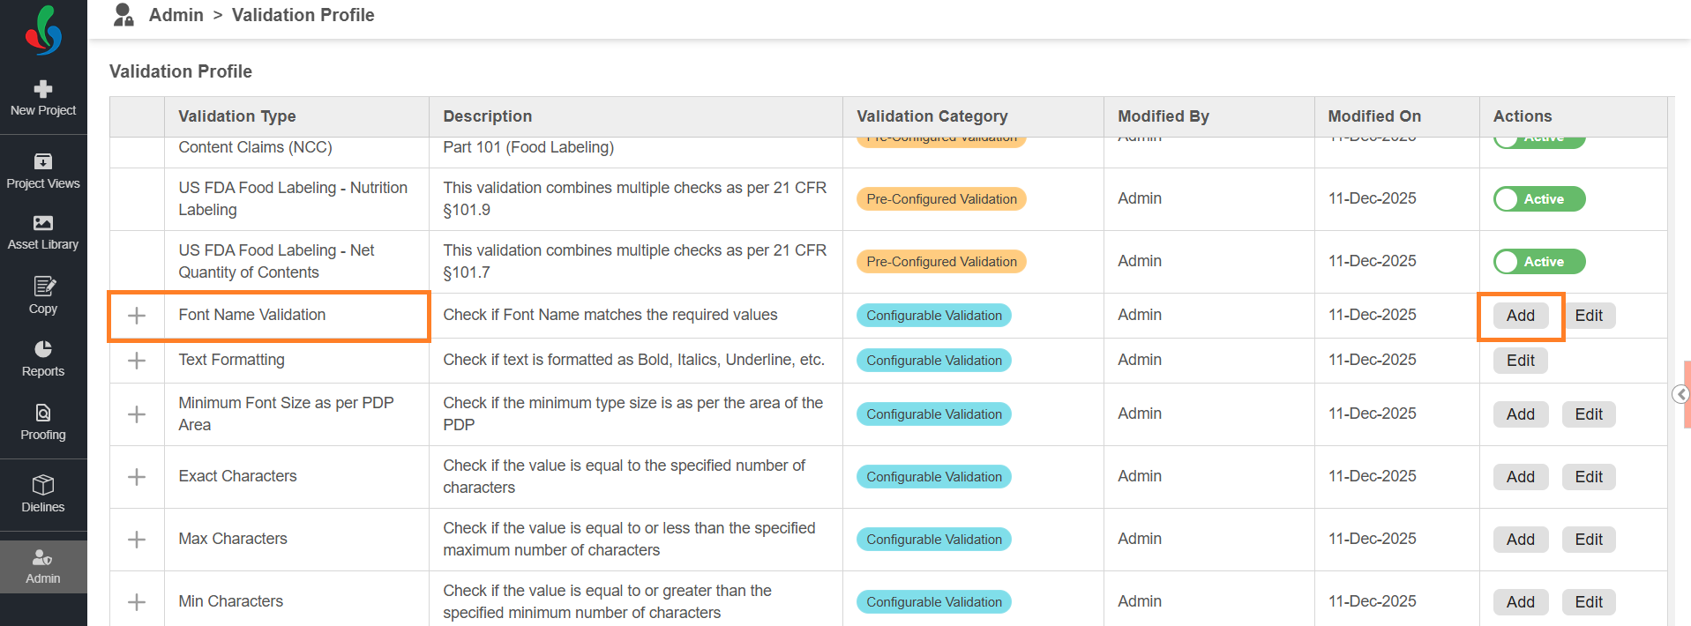Open the Proofing section
The image size is (1691, 626).
click(43, 422)
